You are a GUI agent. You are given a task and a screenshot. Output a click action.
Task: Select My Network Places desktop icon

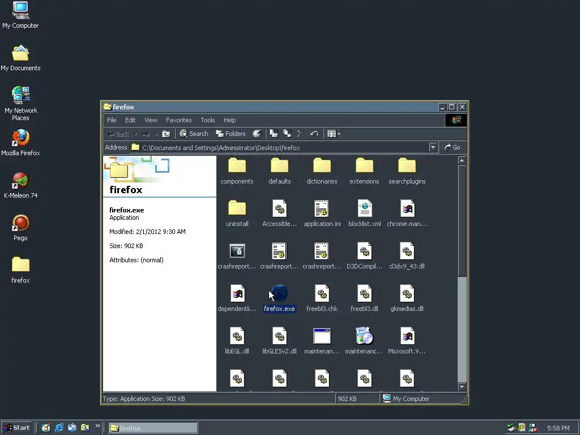(20, 104)
